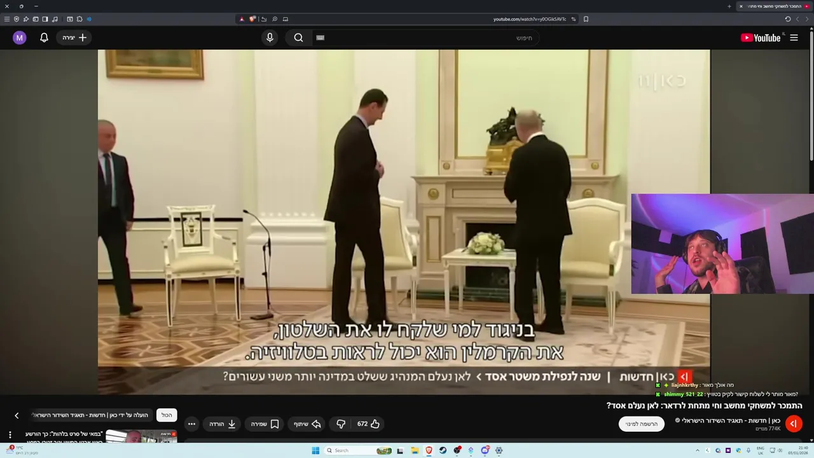Select the 'הועלה על ידי כאן' chip

pyautogui.click(x=92, y=415)
